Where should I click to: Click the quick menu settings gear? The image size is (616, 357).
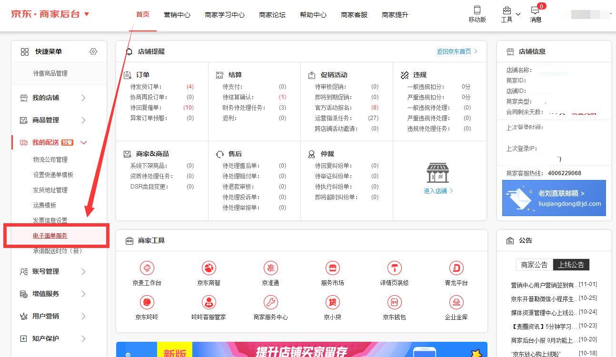[93, 51]
